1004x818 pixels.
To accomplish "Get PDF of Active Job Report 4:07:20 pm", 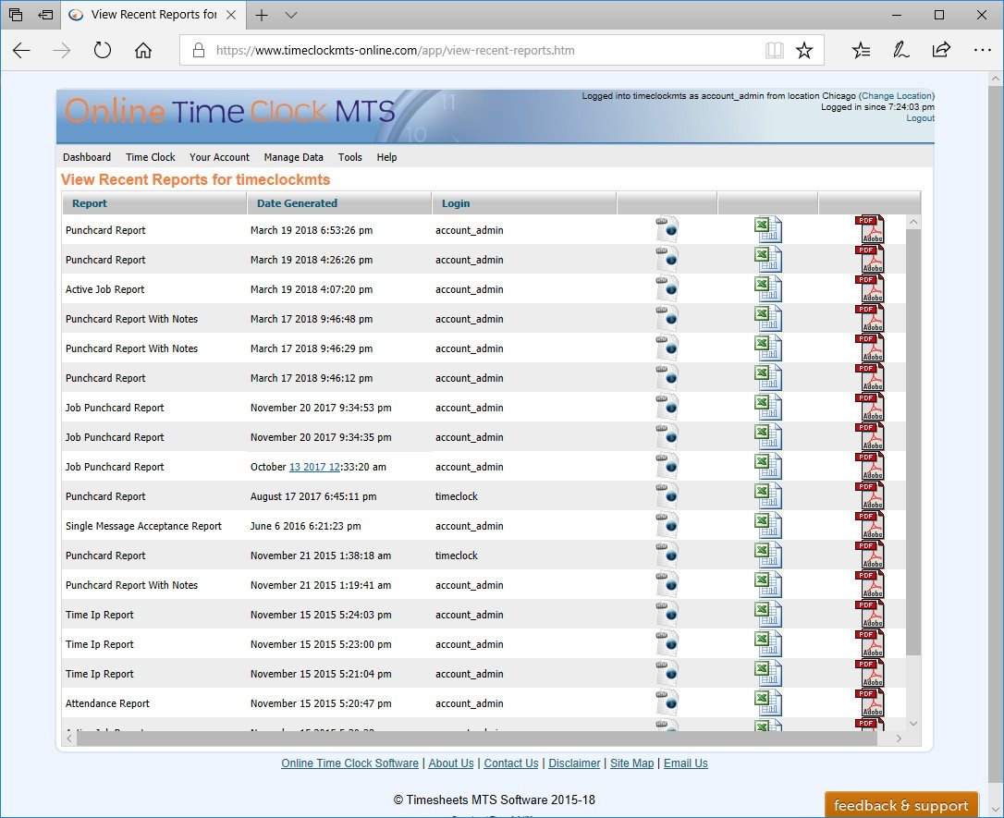I will point(869,288).
